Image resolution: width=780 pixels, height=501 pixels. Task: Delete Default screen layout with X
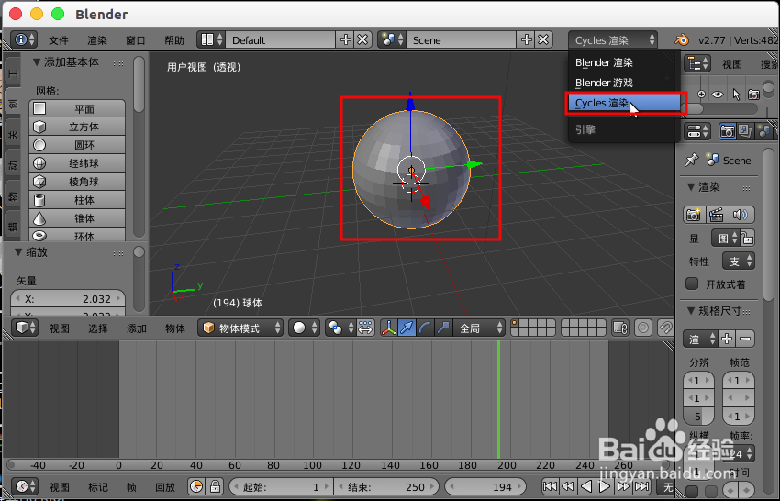pos(362,39)
